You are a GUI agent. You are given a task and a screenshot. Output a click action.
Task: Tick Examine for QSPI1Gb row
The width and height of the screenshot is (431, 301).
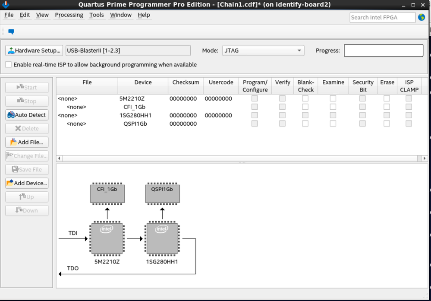click(x=333, y=124)
